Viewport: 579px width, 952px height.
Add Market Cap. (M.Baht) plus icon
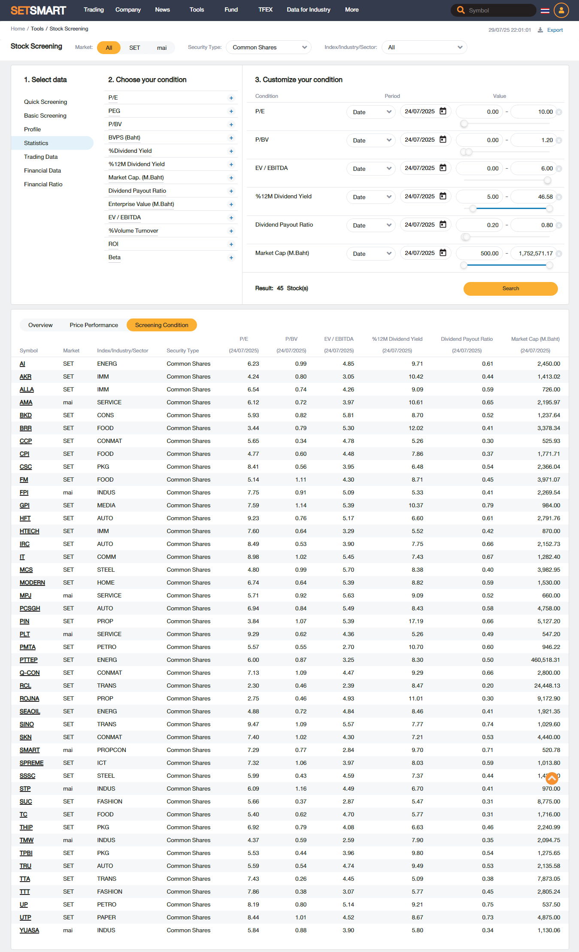[231, 178]
